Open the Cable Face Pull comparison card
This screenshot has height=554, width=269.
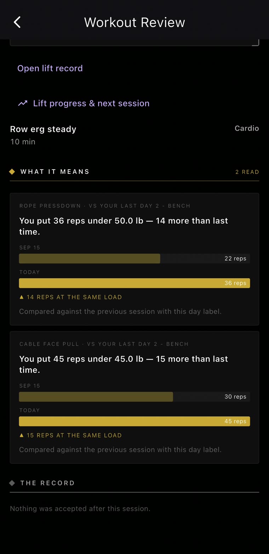(x=134, y=397)
